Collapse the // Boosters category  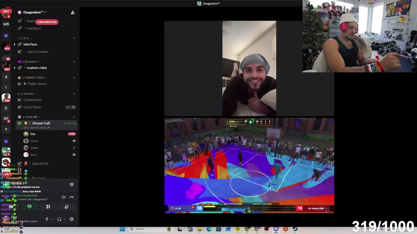30,61
